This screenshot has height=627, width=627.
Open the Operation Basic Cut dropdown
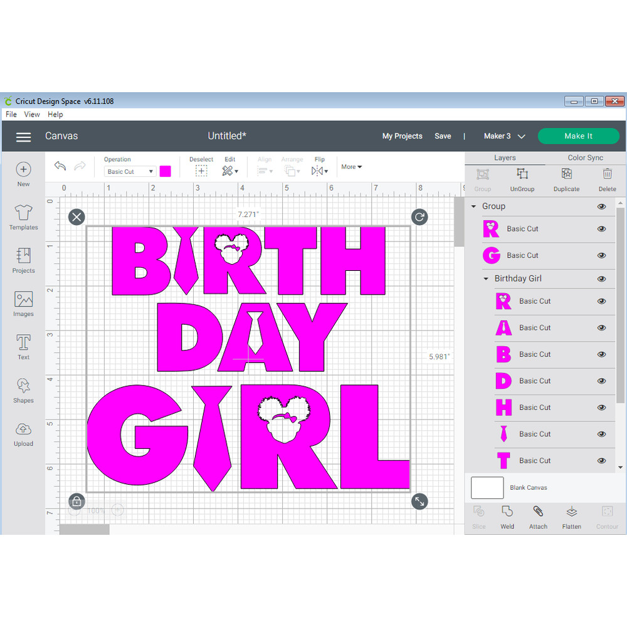129,171
